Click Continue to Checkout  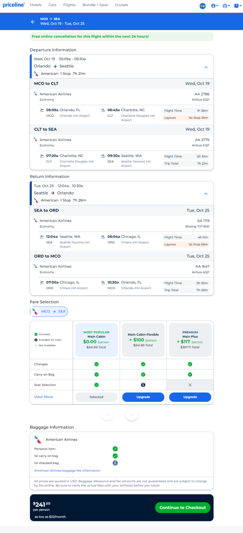click(182, 508)
